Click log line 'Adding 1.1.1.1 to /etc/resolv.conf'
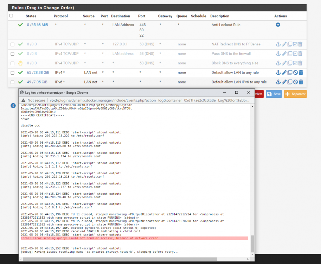Image resolution: width=321 pixels, height=264 pixels. (56, 166)
